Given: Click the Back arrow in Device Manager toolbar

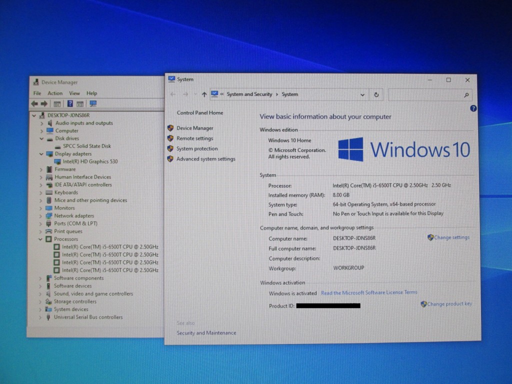Looking at the screenshot, I should click(x=34, y=104).
